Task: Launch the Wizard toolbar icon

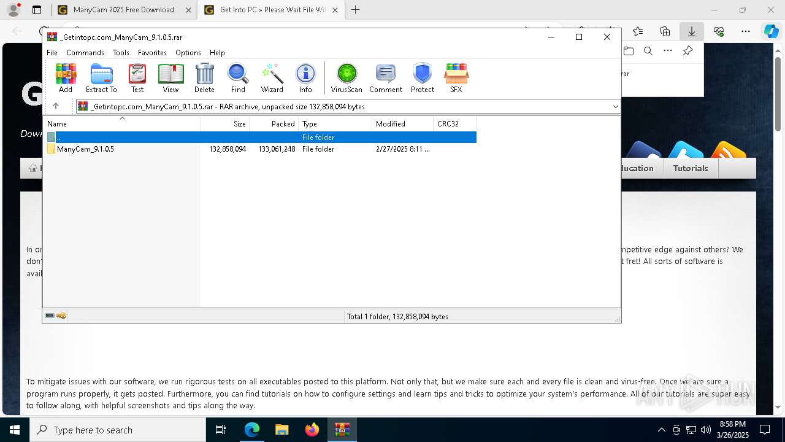Action: click(x=272, y=79)
